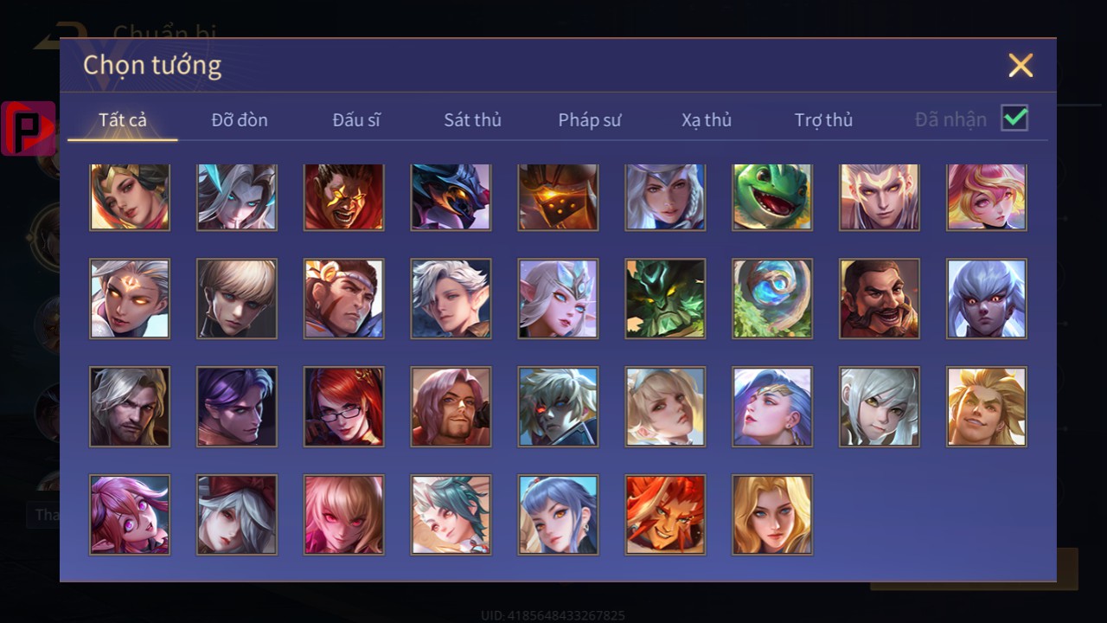
Task: Select the green frog hero portrait
Action: pos(772,196)
